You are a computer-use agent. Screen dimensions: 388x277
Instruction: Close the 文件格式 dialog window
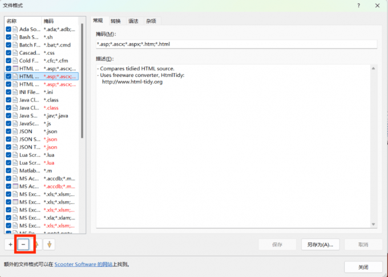tap(377, 6)
